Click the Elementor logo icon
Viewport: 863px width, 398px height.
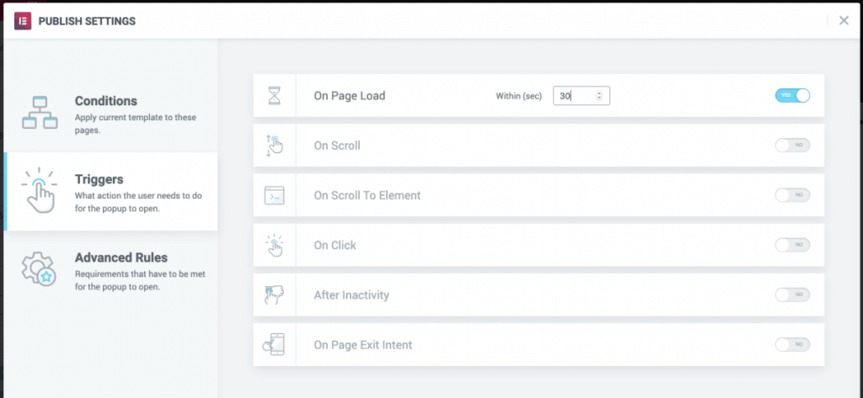pos(23,21)
